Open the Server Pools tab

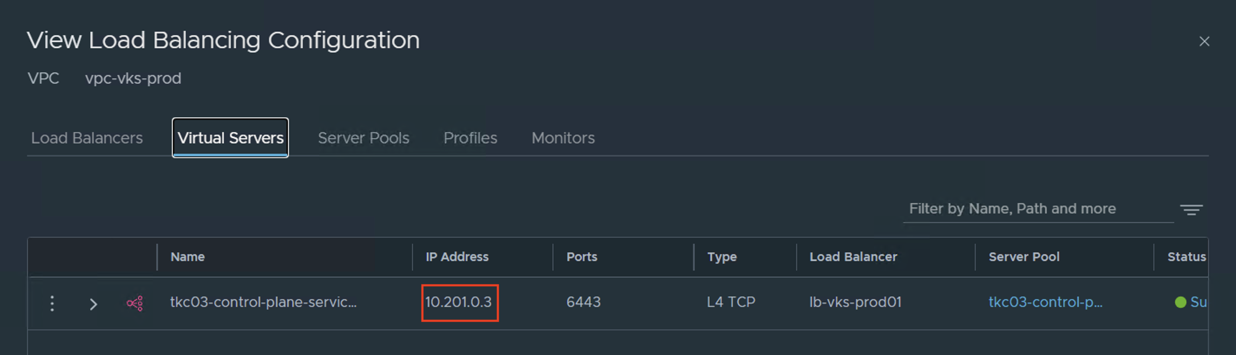point(363,138)
